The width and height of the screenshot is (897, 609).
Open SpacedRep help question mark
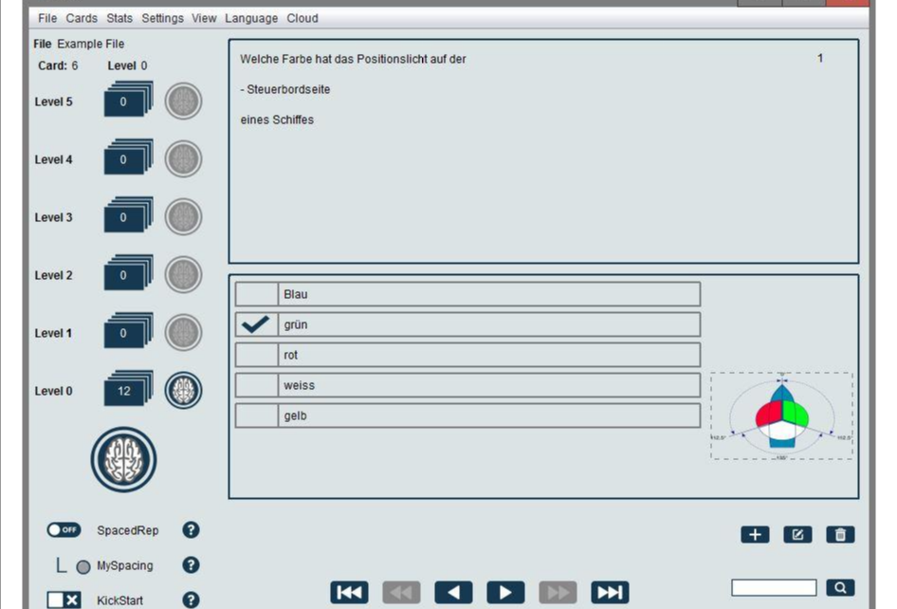(191, 530)
